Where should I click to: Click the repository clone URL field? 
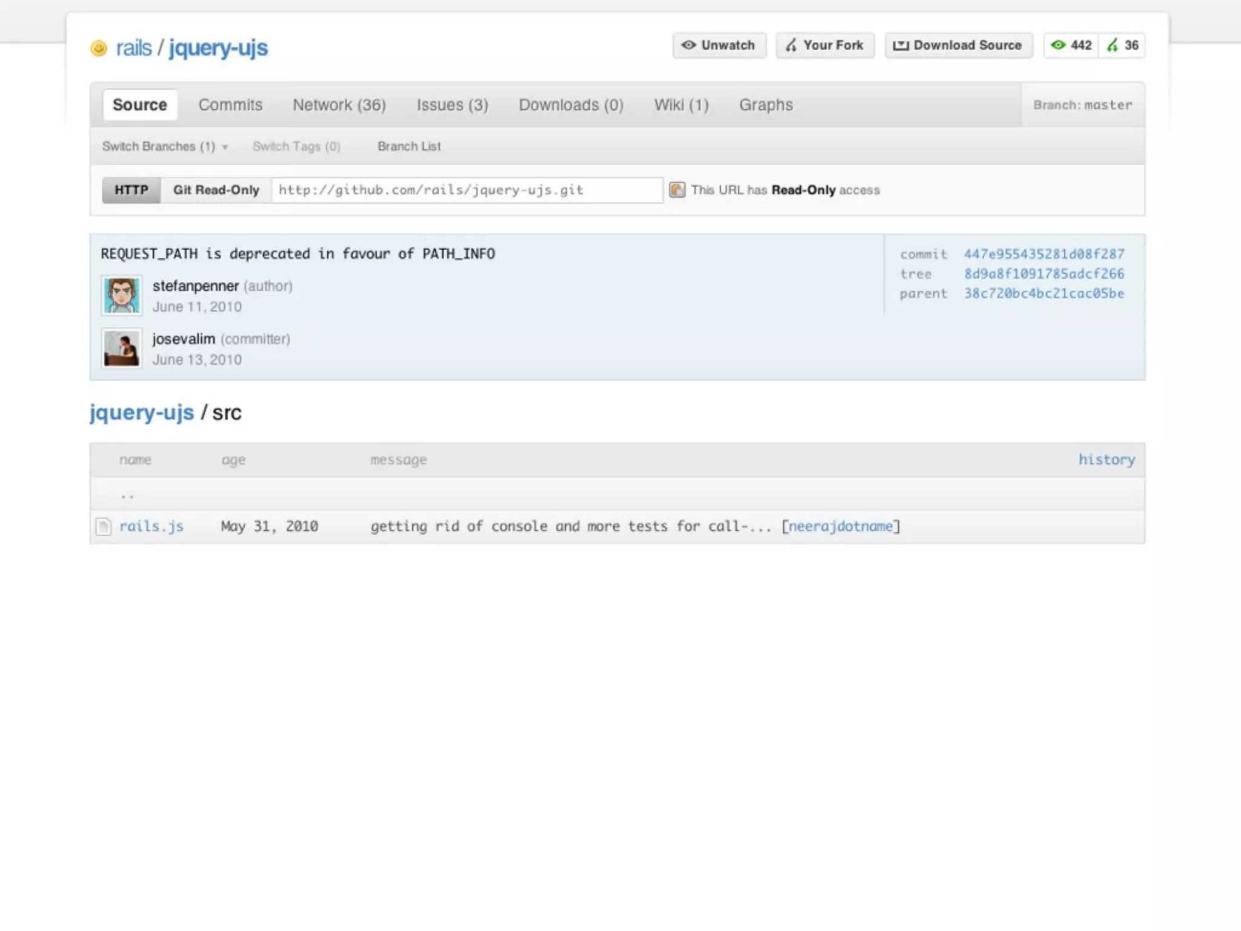[467, 190]
